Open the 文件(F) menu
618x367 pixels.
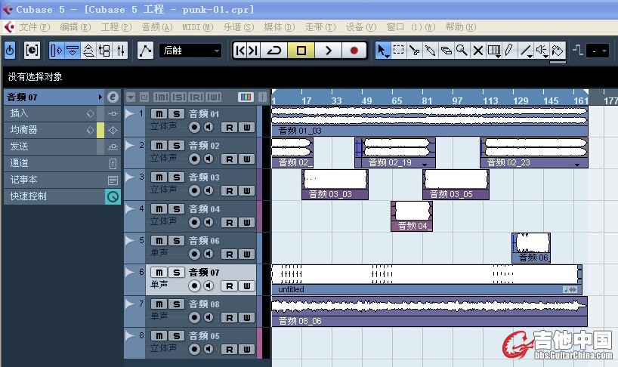coord(34,26)
